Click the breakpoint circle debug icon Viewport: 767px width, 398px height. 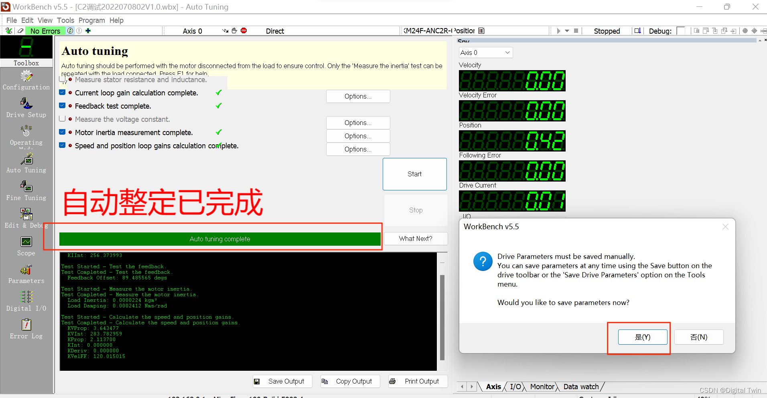coord(745,31)
